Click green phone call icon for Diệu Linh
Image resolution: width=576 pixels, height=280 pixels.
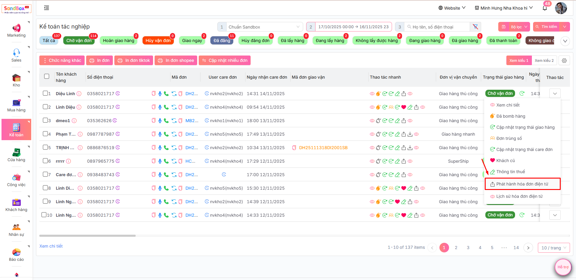[x=166, y=94]
